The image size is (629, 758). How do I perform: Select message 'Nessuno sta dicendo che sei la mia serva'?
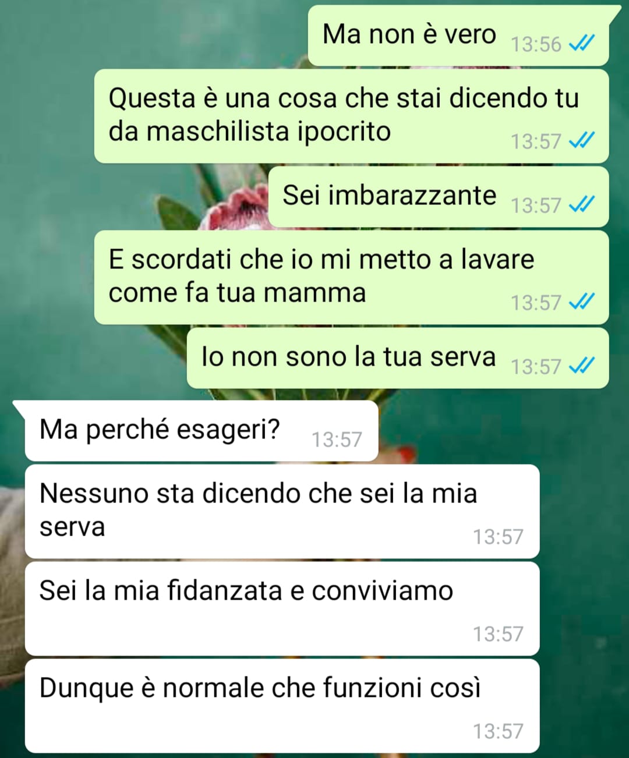[x=282, y=511]
